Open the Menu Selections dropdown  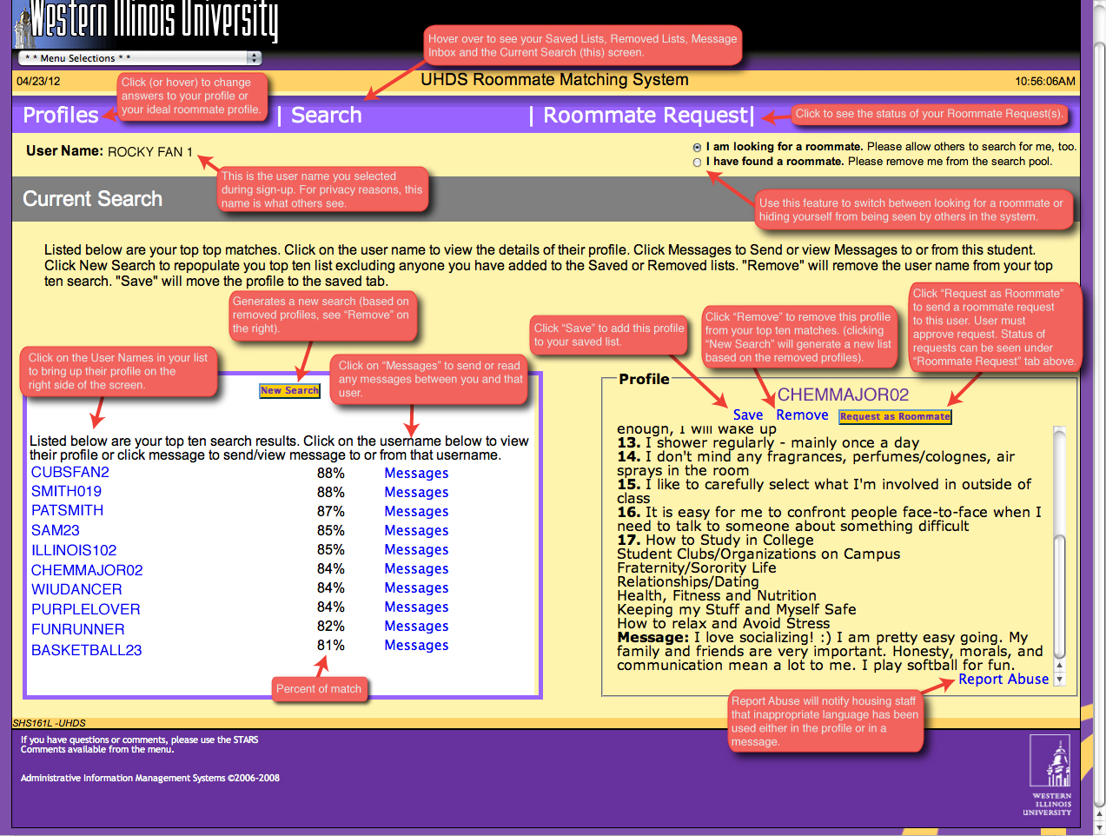tap(140, 58)
